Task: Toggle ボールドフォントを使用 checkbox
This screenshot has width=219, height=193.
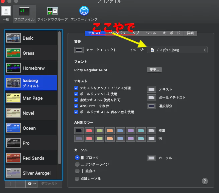Action: 76,94
